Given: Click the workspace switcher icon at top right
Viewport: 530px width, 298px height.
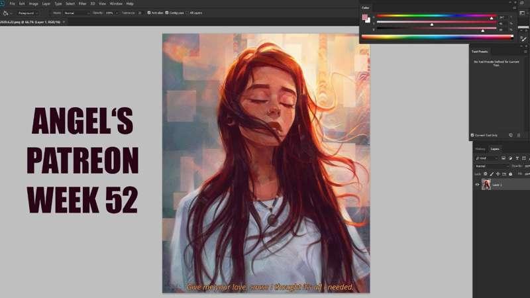Looking at the screenshot, I should (522, 13).
